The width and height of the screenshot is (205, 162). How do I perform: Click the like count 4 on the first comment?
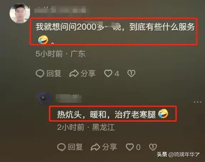[117, 74]
